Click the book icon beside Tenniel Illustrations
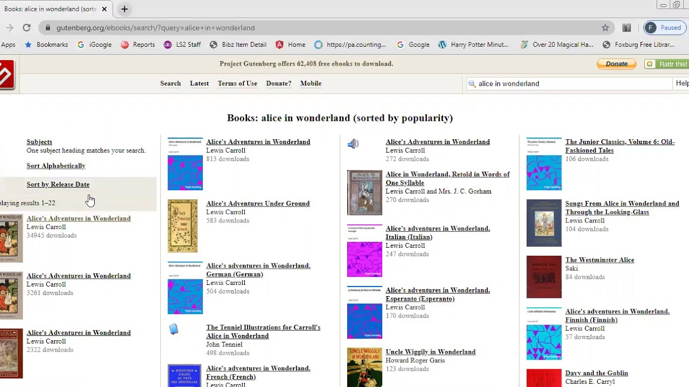 [x=173, y=329]
